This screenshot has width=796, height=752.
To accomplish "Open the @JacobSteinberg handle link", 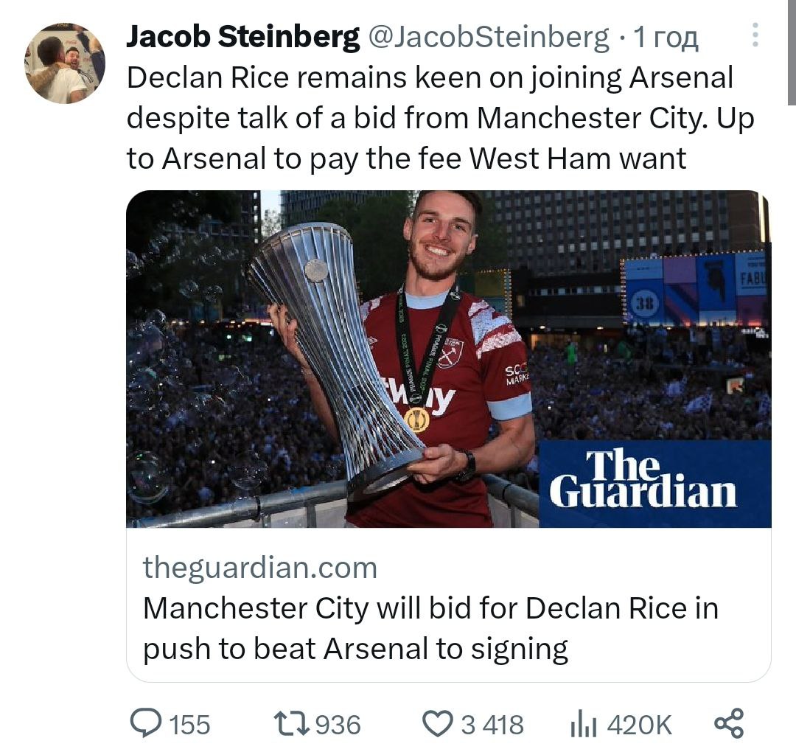I will [489, 36].
